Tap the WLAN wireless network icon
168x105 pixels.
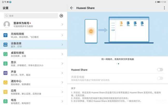point(5,35)
